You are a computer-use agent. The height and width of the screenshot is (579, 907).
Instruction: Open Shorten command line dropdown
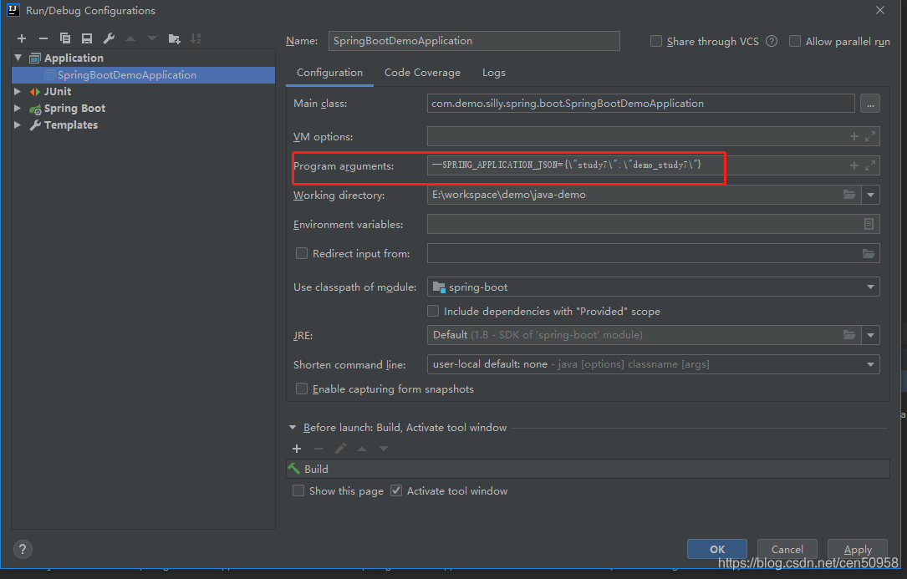pos(870,364)
